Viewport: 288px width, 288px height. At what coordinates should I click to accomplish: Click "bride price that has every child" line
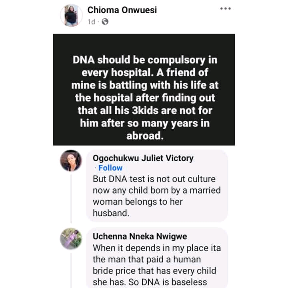pyautogui.click(x=156, y=271)
